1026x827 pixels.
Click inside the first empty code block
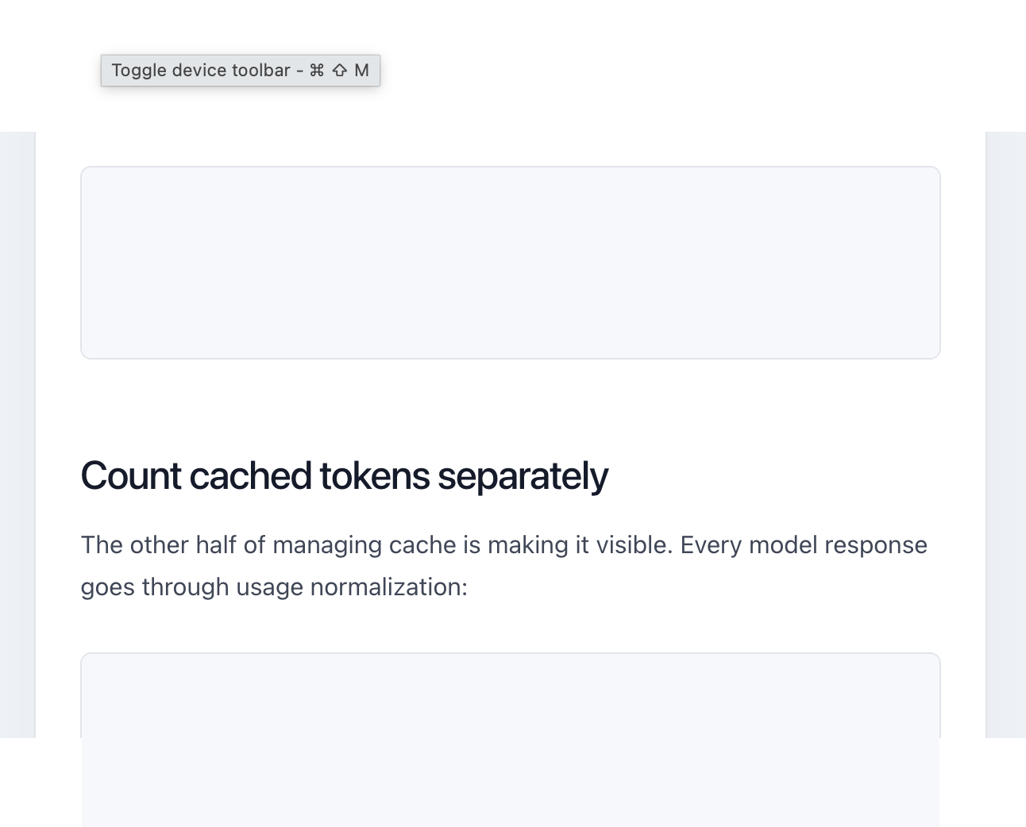click(511, 263)
